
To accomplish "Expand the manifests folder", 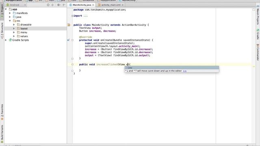I will click(10, 13).
